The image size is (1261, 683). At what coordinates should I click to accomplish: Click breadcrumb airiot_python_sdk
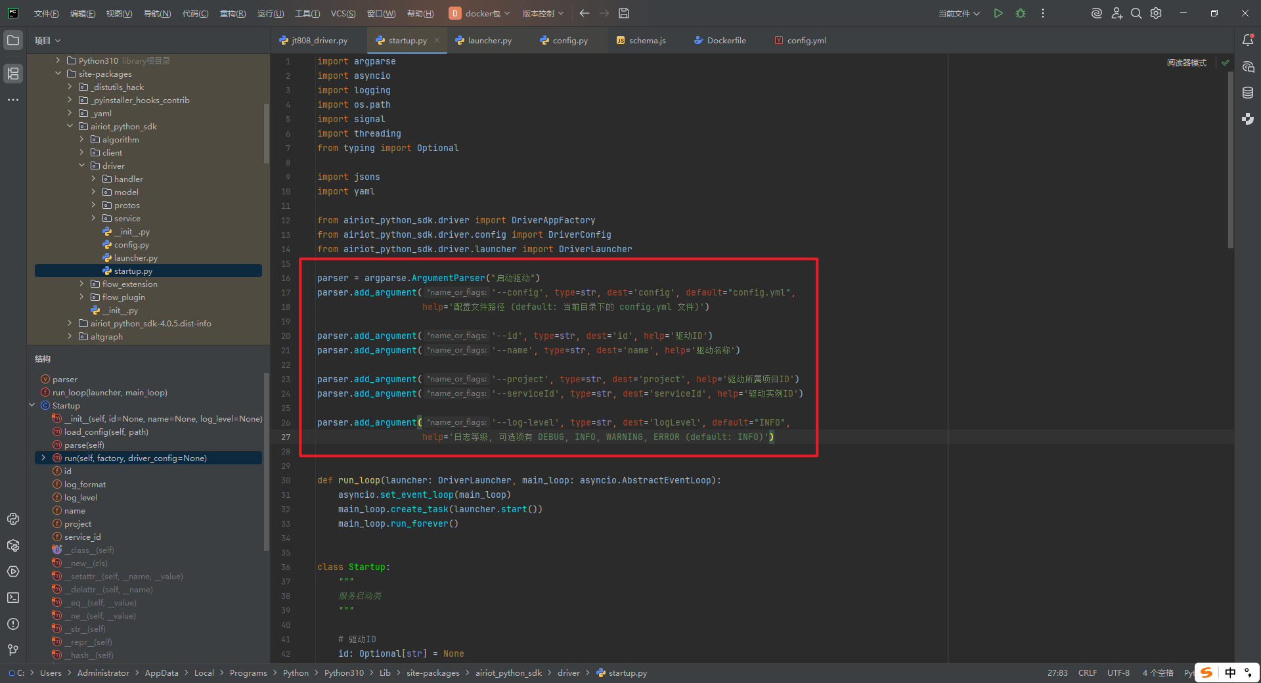click(x=508, y=672)
